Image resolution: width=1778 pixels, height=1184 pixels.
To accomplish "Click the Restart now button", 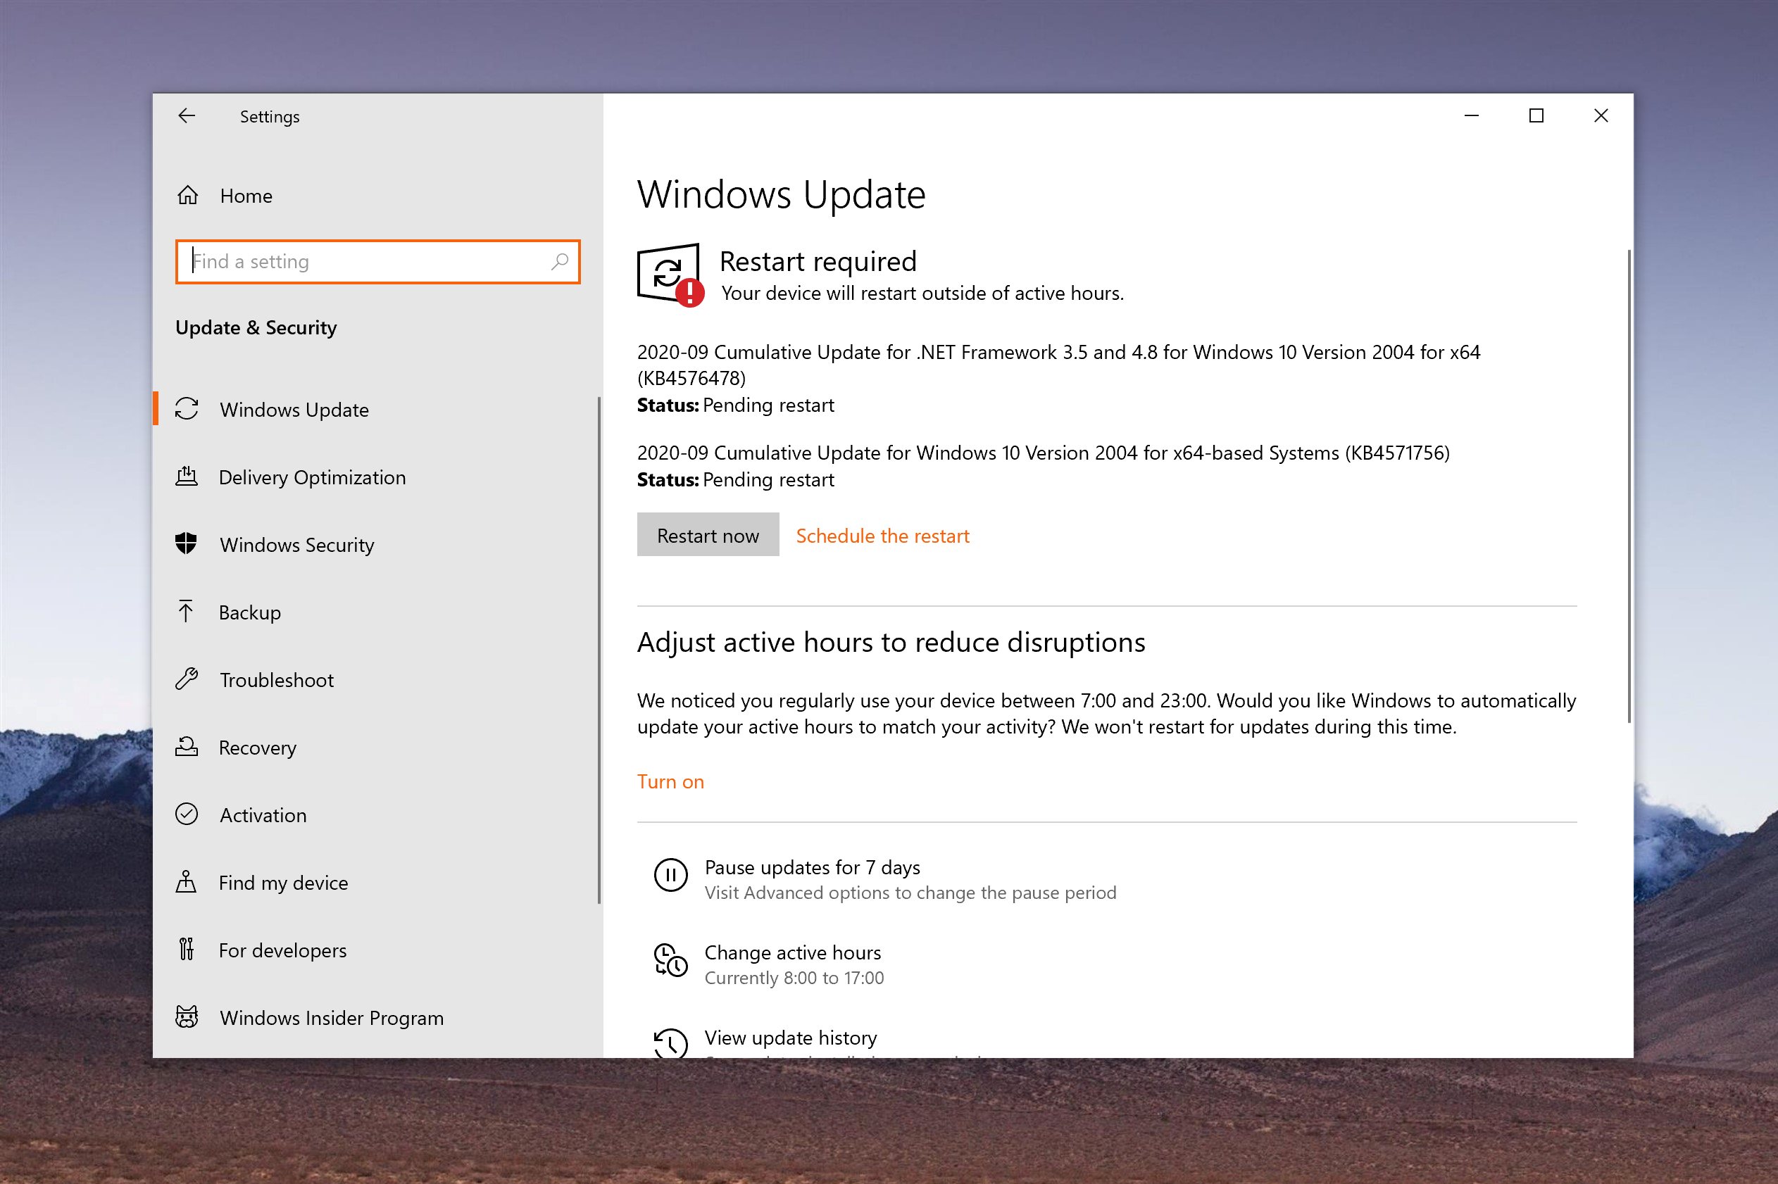I will [708, 534].
